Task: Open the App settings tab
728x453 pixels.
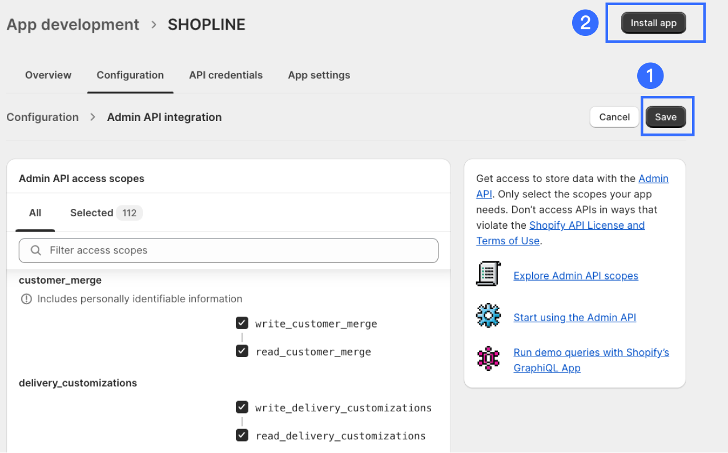Action: (x=319, y=75)
